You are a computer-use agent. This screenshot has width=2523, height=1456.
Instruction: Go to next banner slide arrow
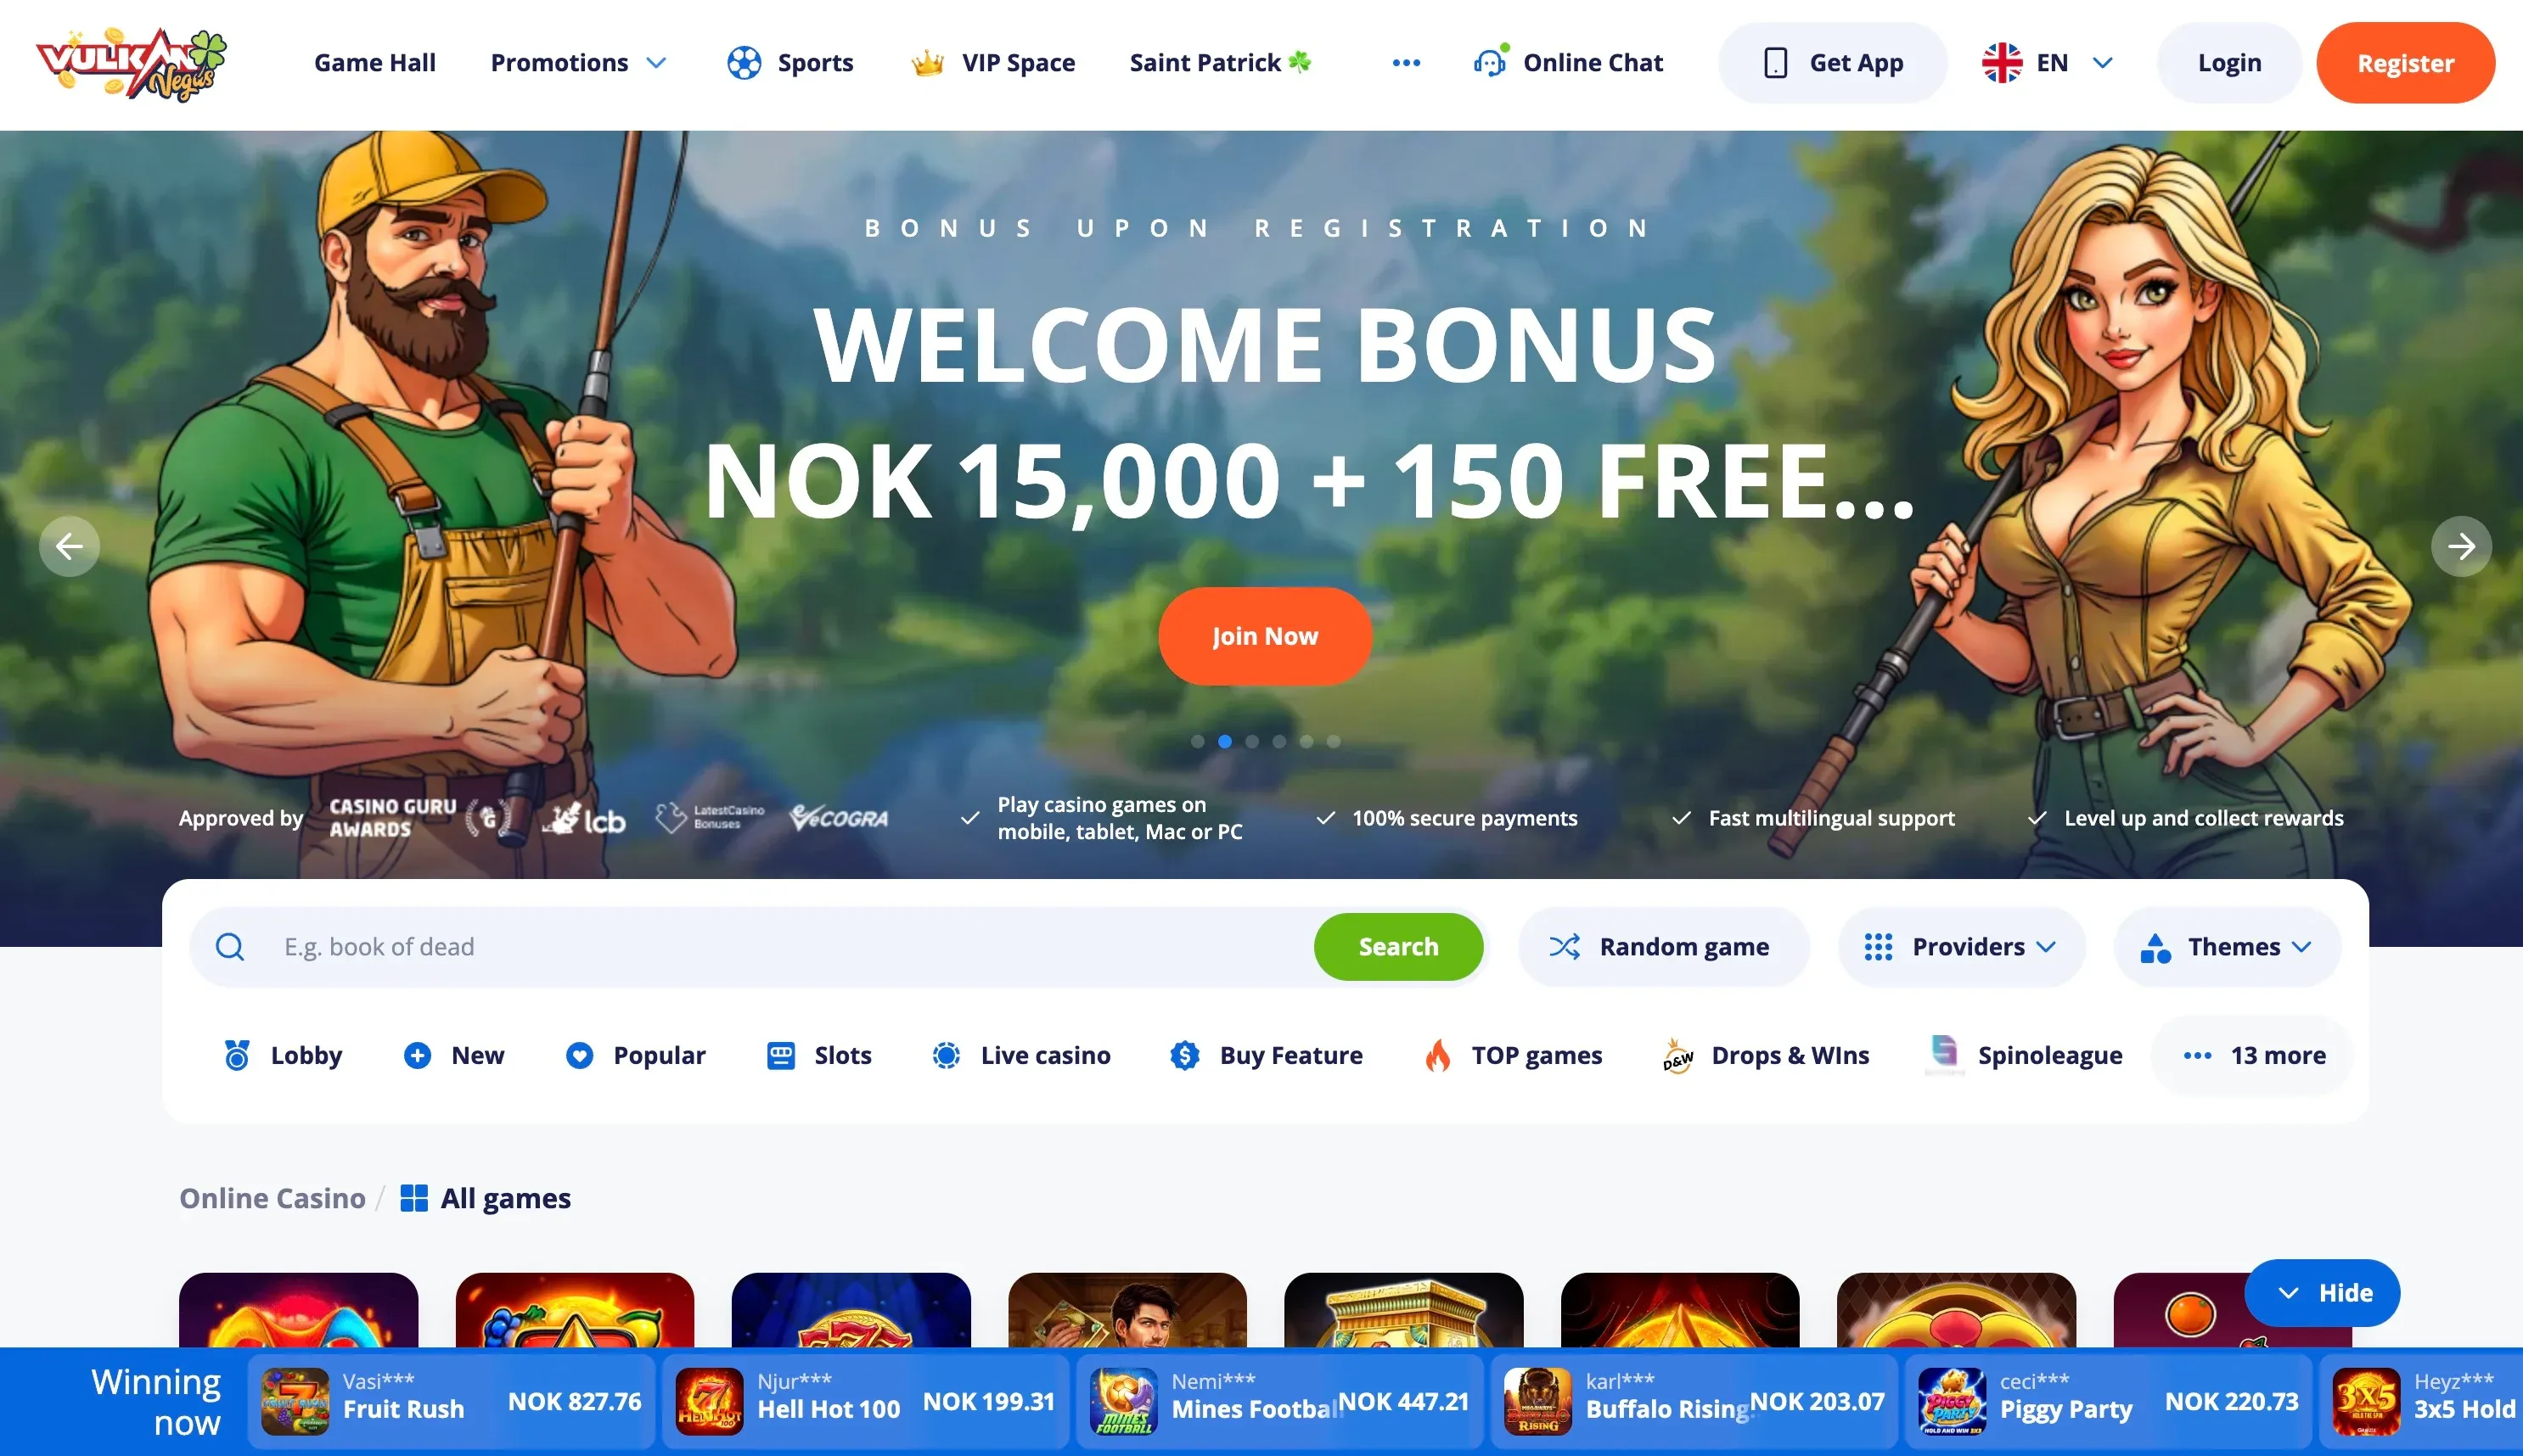pyautogui.click(x=2461, y=546)
